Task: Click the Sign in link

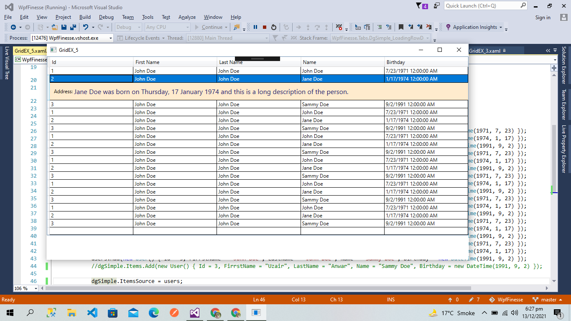Action: 543,17
